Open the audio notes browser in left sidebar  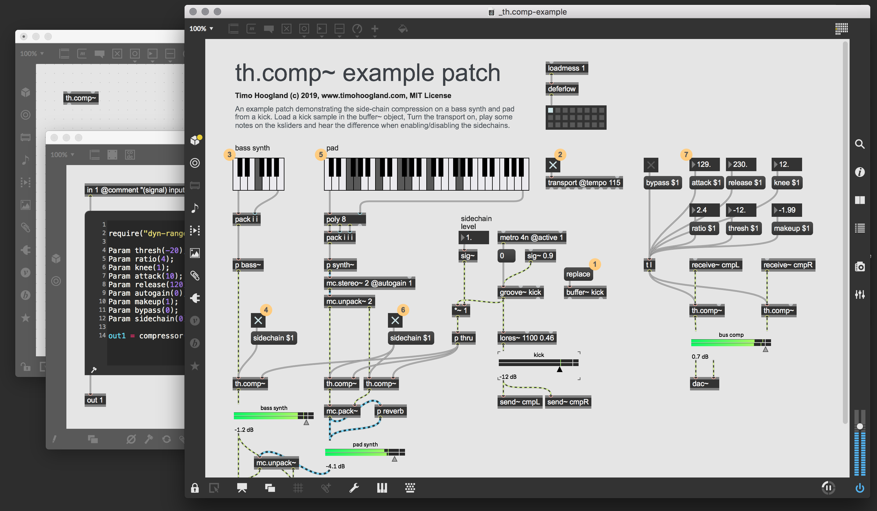pos(195,208)
